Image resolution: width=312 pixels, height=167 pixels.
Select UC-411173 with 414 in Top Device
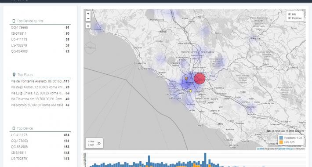coord(40,135)
